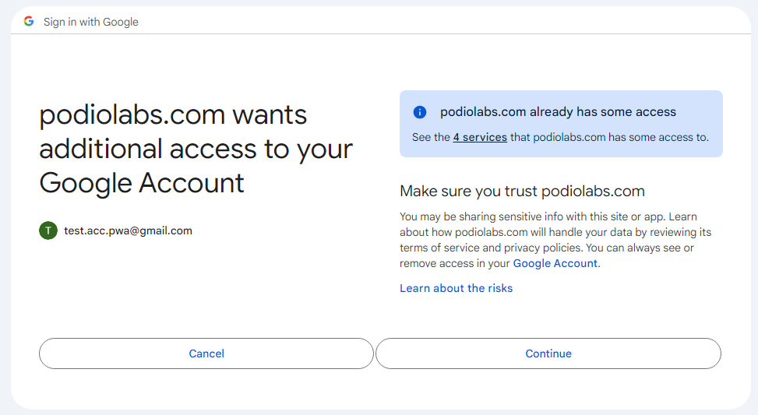The height and width of the screenshot is (415, 758).
Task: Click the blue info circle icon
Action: 420,112
